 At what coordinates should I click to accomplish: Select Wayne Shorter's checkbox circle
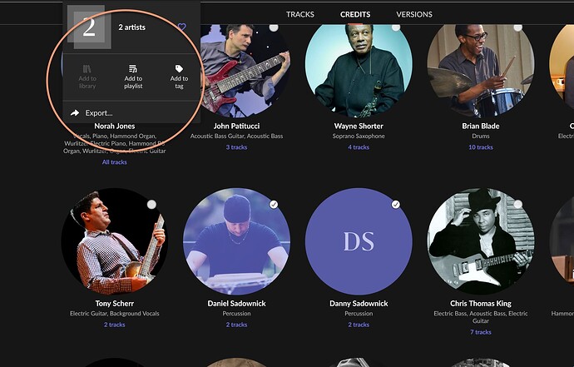click(396, 27)
